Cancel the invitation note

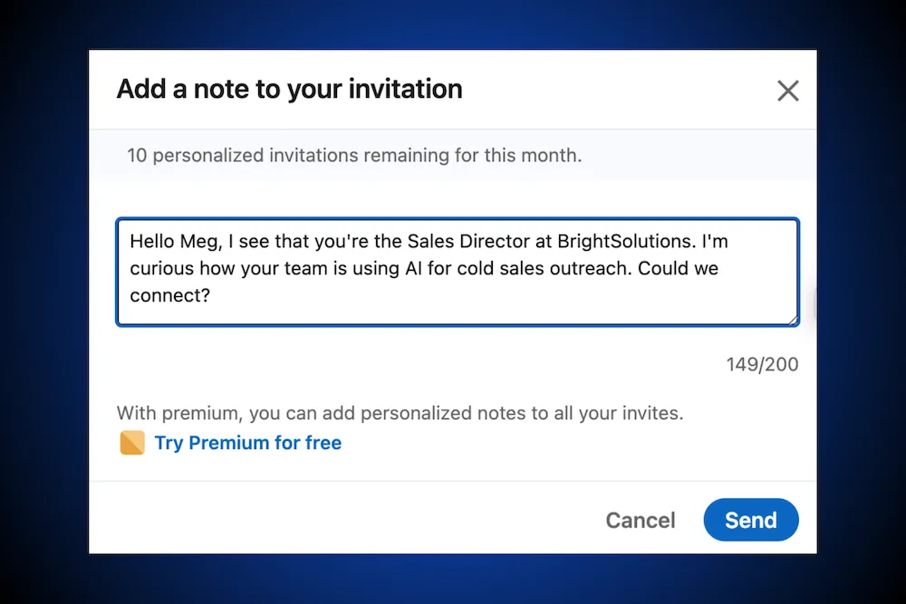tap(640, 520)
